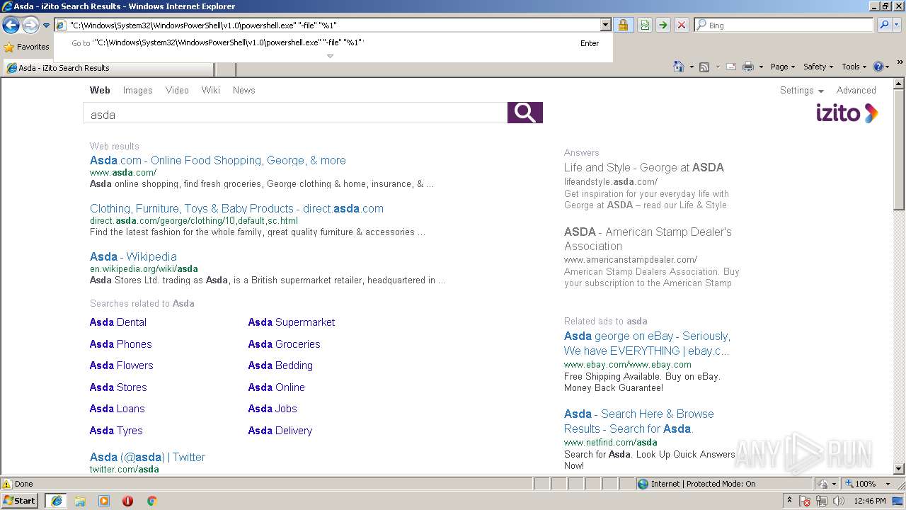This screenshot has height=510, width=906.
Task: Click the browser address bar
Action: click(328, 25)
